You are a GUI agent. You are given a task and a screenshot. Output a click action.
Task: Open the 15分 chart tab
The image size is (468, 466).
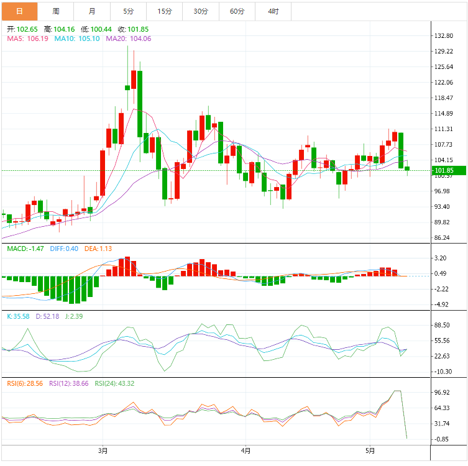[165, 11]
